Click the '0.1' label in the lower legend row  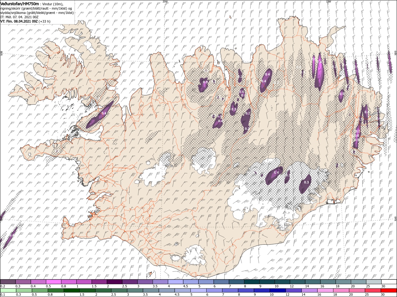pos(2,295)
